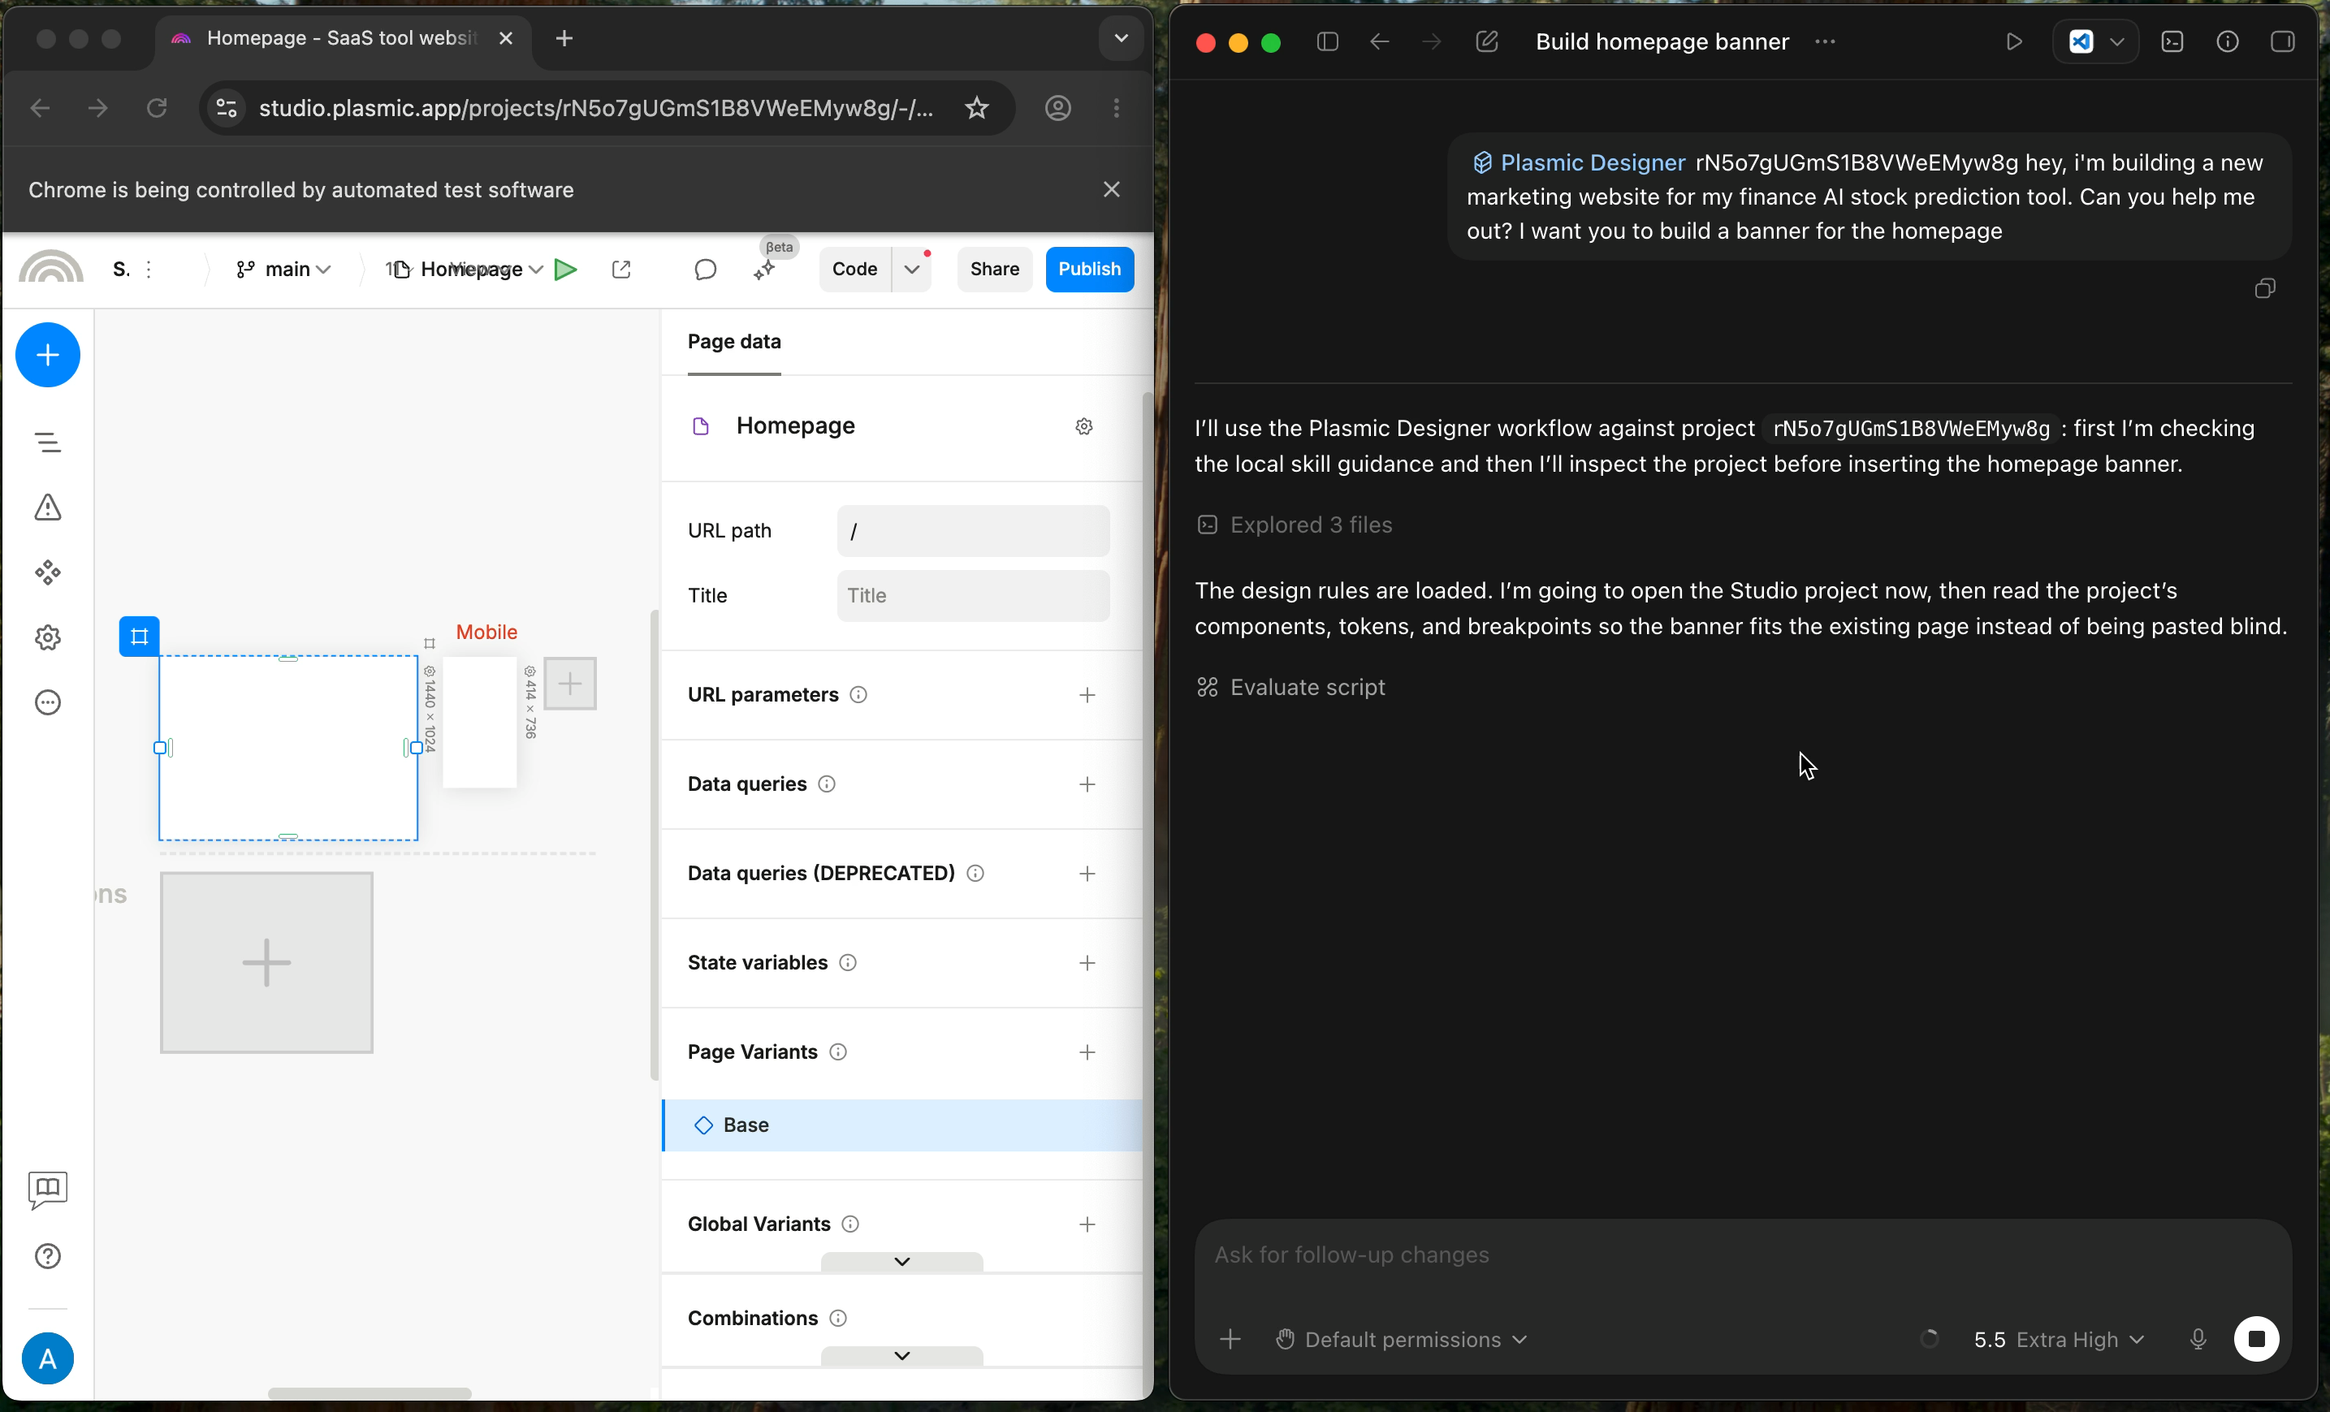Open info icon in chat window toolbar
The image size is (2330, 1412).
(2227, 41)
